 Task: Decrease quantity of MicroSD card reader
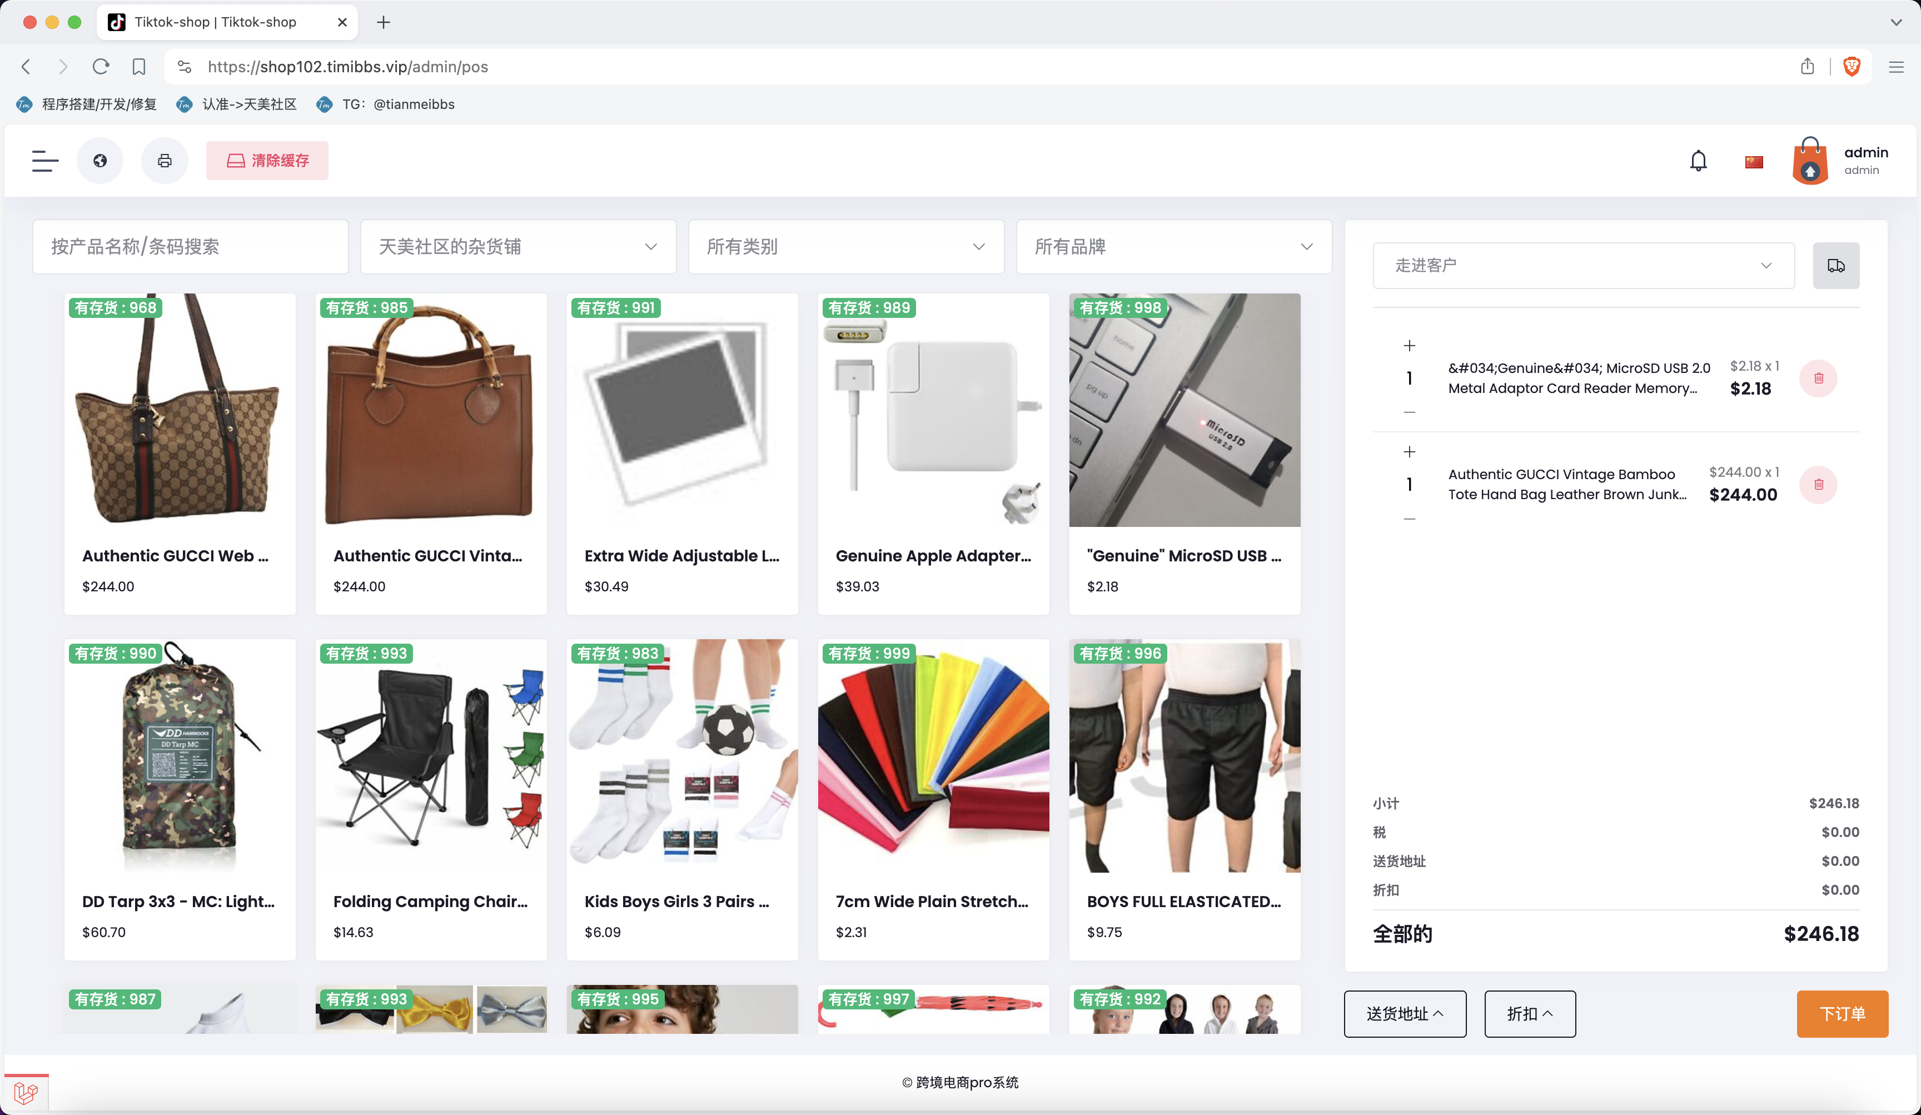point(1410,412)
